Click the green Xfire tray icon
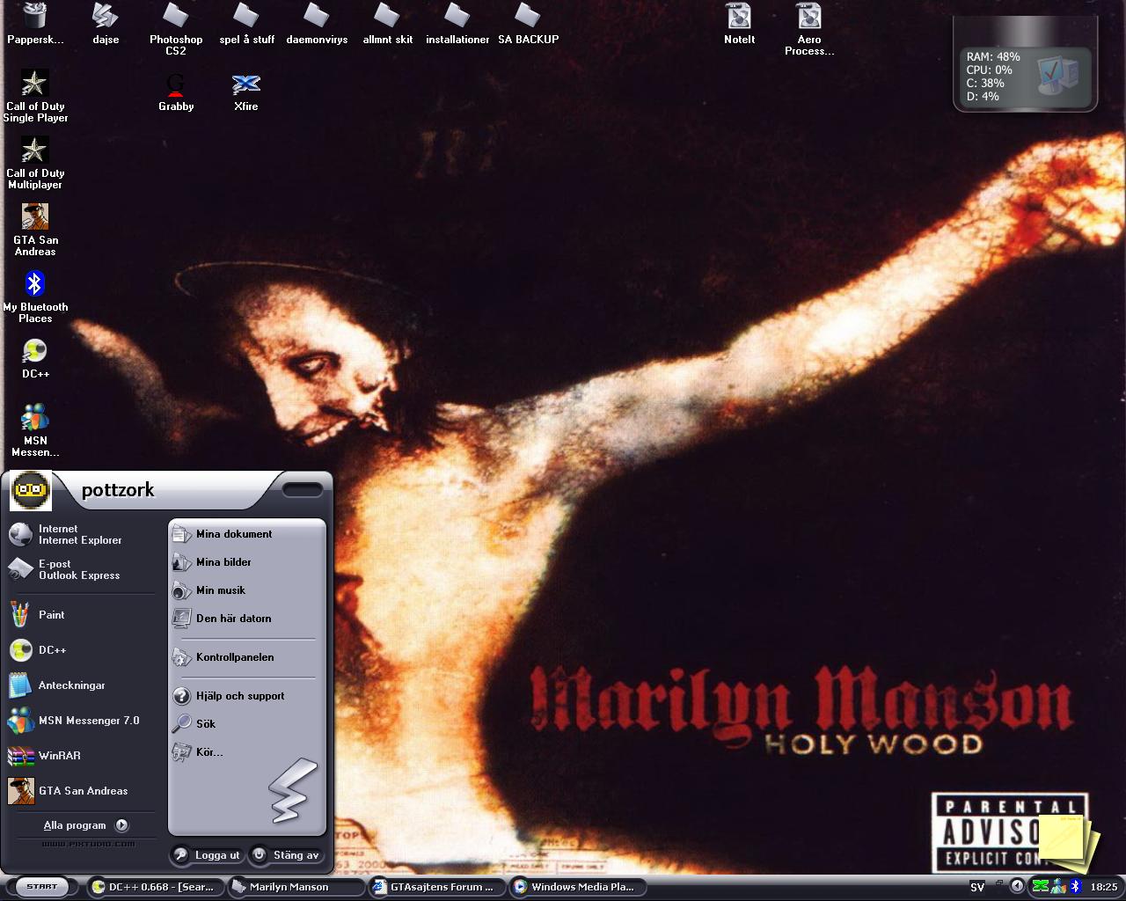This screenshot has height=901, width=1126. pyautogui.click(x=1041, y=886)
